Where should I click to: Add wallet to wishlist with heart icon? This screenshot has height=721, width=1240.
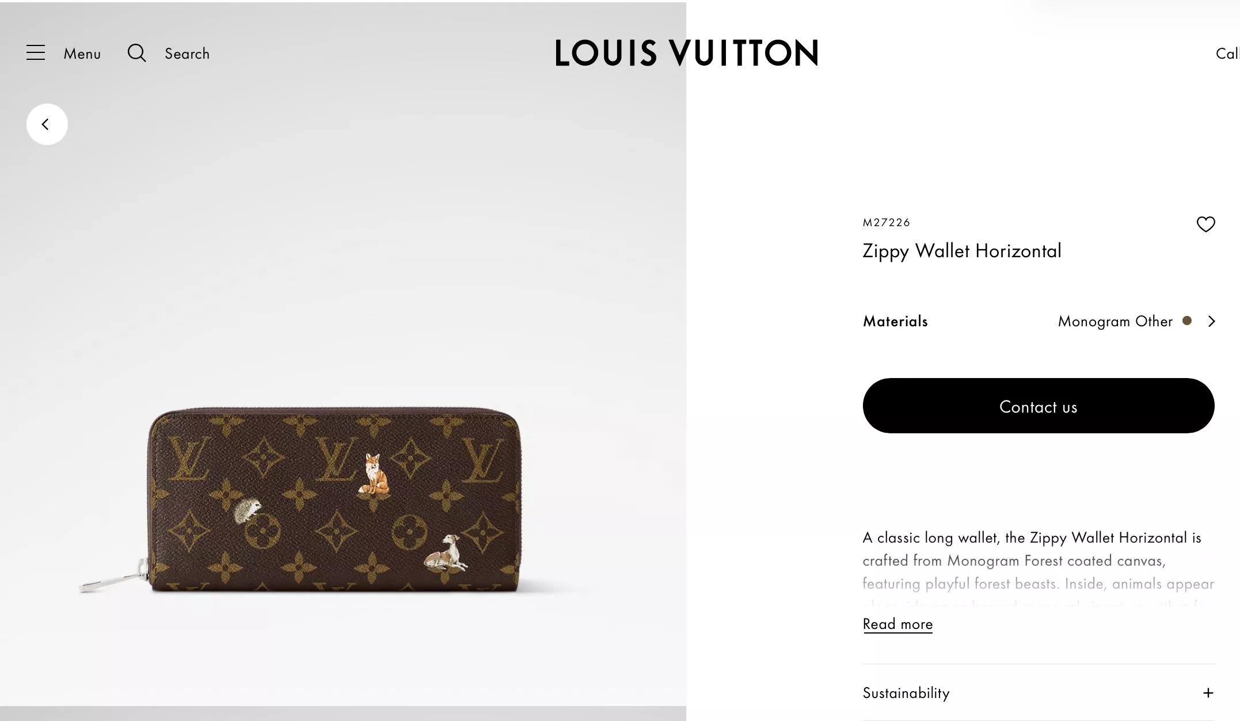[x=1205, y=224]
